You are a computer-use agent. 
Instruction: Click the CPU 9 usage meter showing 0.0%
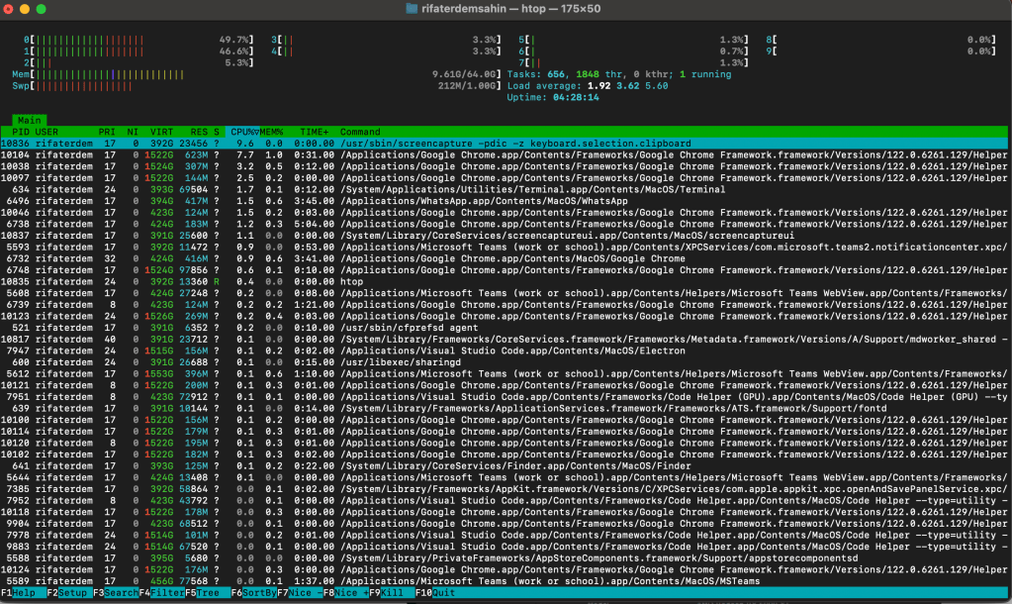[x=881, y=51]
